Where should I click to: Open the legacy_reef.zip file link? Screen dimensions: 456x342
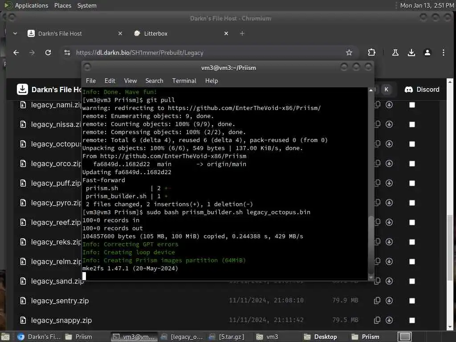56,223
